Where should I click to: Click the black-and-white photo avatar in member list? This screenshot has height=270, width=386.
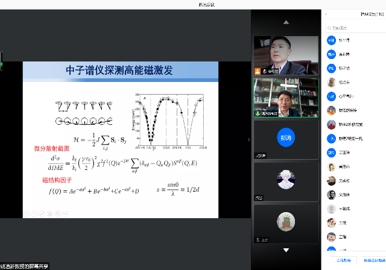331,195
